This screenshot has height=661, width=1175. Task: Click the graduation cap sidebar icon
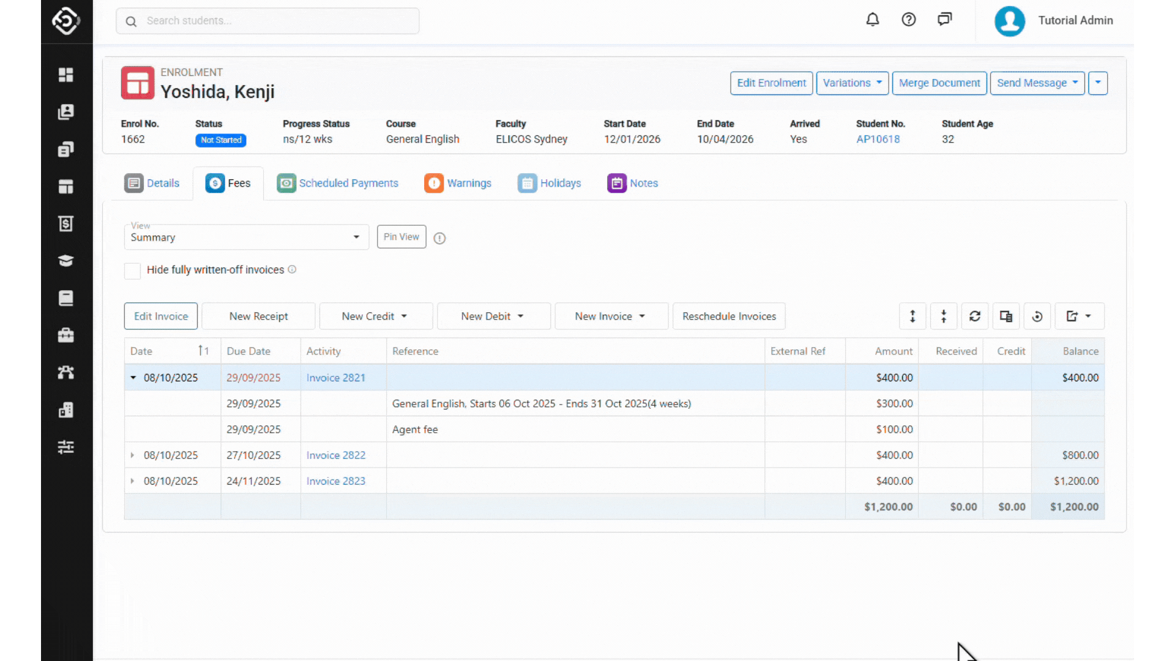66,261
